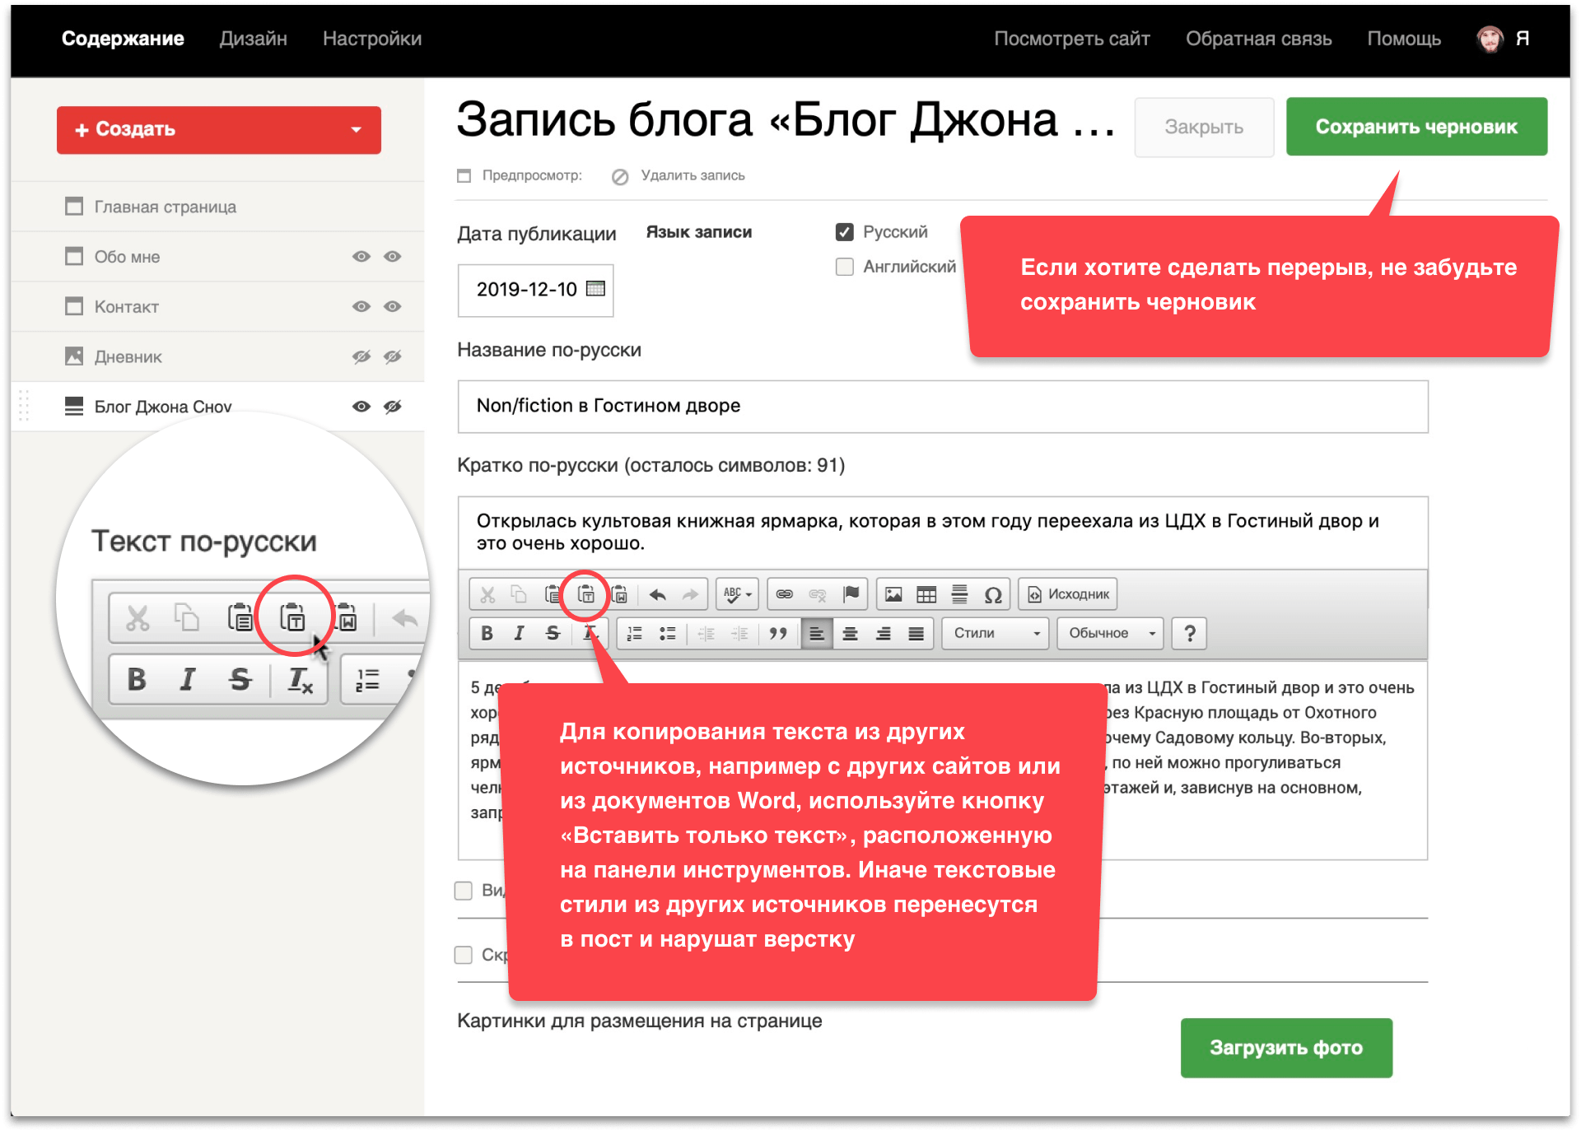Uncheck the Русский language checkbox
The height and width of the screenshot is (1131, 1581).
tap(844, 232)
